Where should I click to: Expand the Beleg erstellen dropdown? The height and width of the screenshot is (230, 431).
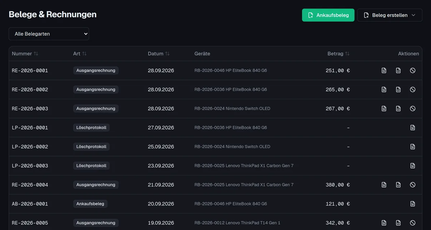coord(390,15)
